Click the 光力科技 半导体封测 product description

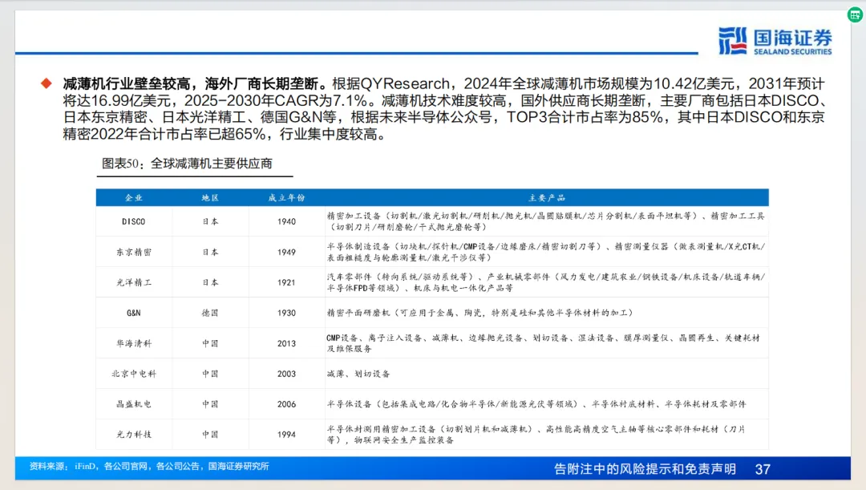536,434
